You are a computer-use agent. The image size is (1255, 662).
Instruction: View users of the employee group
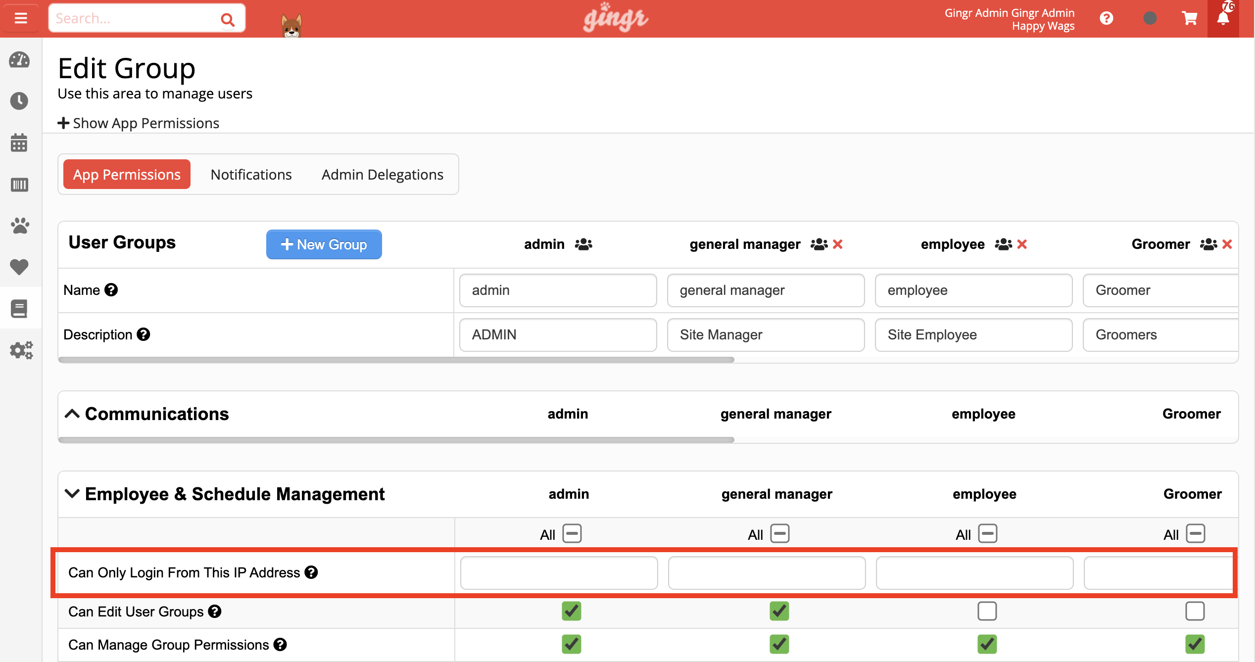pyautogui.click(x=1003, y=244)
